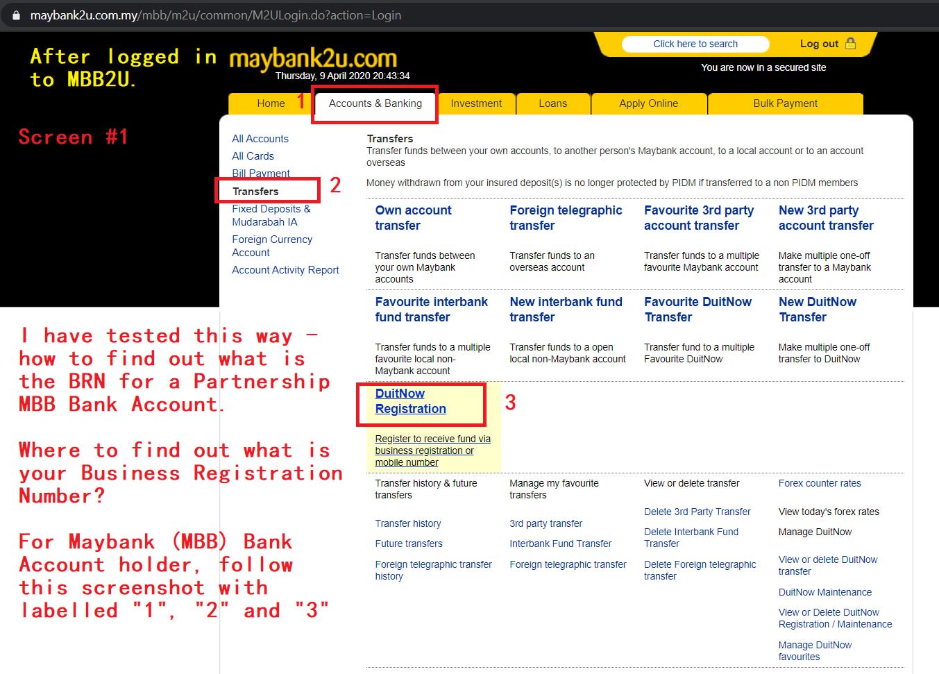Select the Apply Online tab
This screenshot has height=674, width=939.
(x=649, y=103)
